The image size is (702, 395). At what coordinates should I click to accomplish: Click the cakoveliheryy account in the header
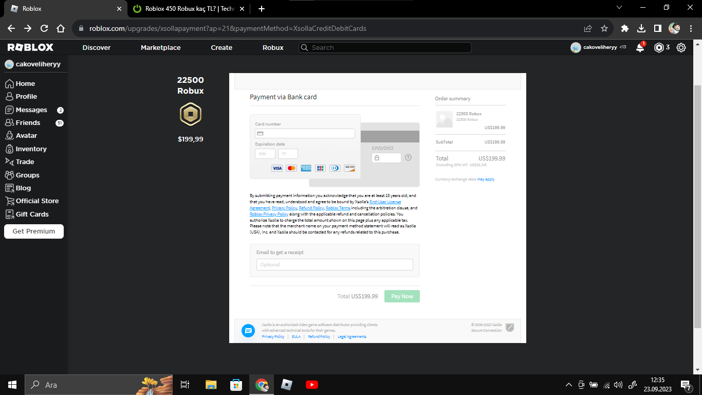click(594, 47)
